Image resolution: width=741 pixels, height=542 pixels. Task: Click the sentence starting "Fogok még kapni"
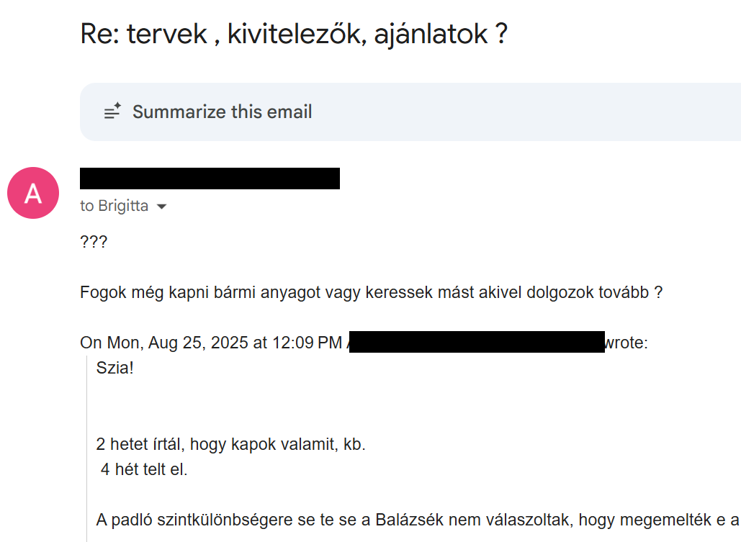click(371, 293)
